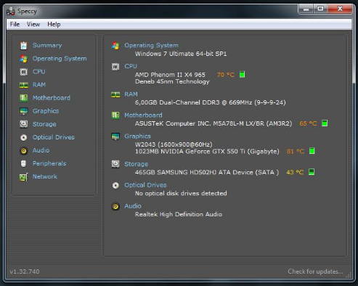Select Motherboard in the sidebar list
This screenshot has height=286, width=358.
[x=52, y=98]
